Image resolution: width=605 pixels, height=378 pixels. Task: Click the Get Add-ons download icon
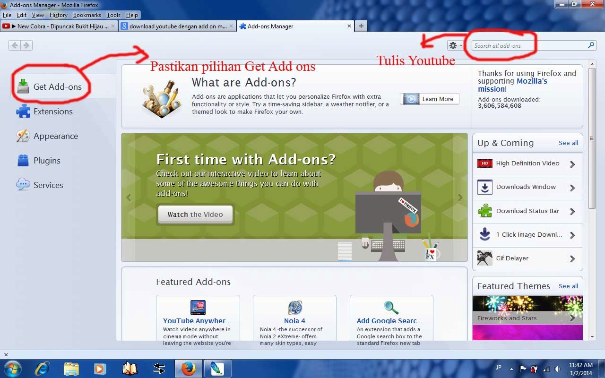[23, 86]
